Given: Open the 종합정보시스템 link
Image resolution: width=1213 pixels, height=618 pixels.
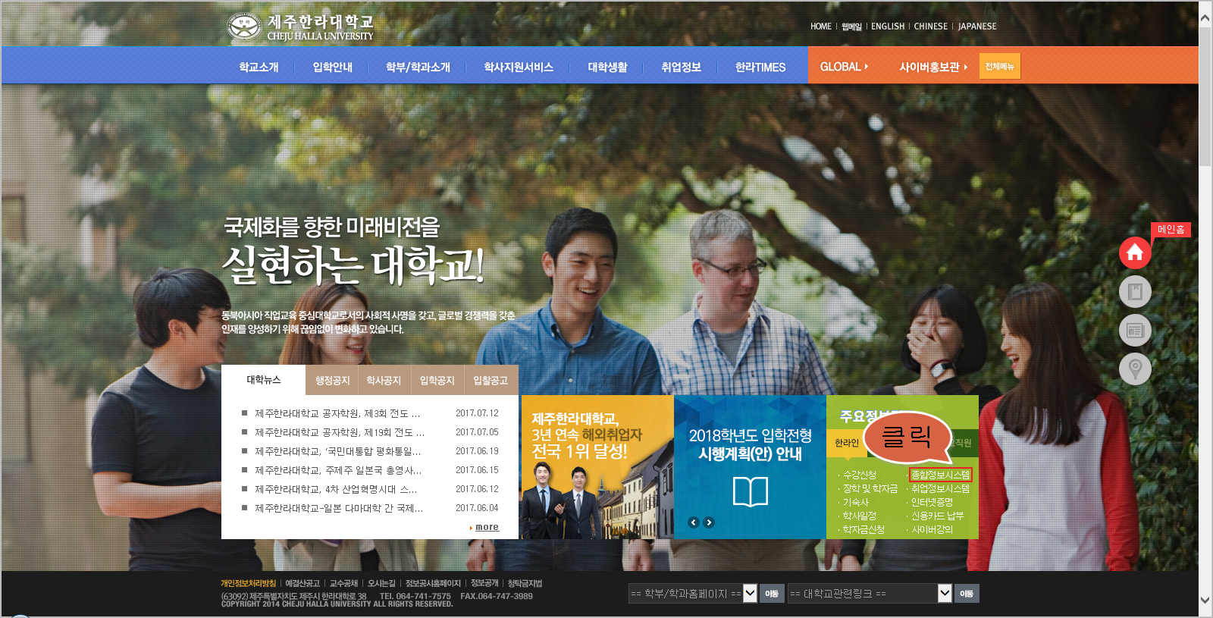Looking at the screenshot, I should click(940, 475).
